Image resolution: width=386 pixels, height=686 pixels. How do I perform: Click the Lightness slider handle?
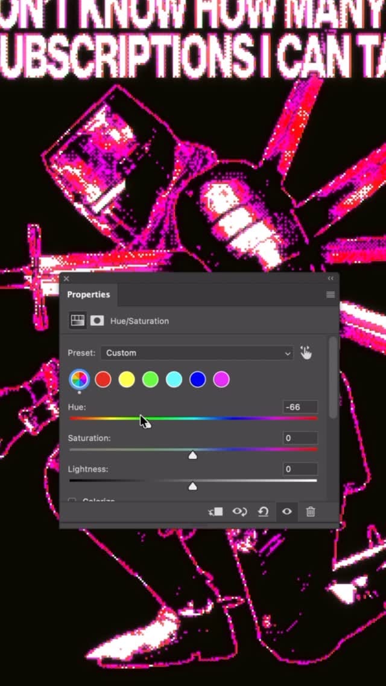pyautogui.click(x=193, y=487)
